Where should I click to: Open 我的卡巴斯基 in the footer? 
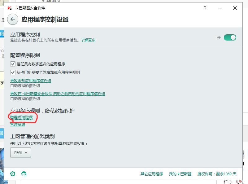coord(180,174)
